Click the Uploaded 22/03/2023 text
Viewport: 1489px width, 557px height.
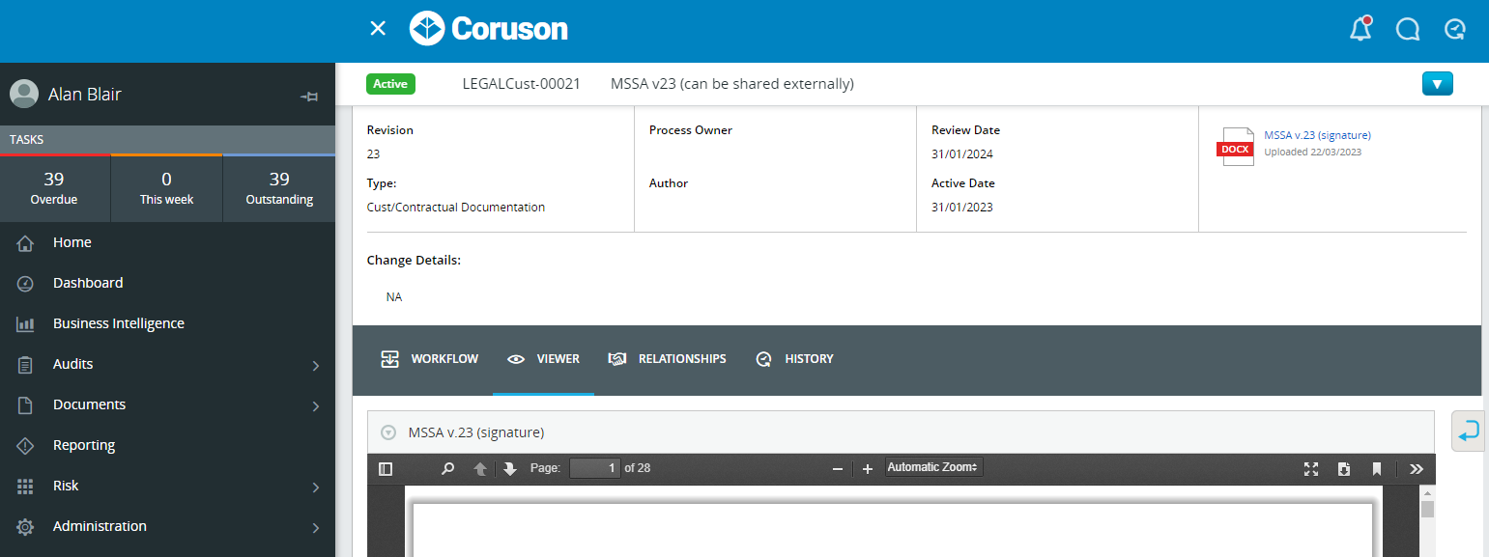coord(1312,152)
